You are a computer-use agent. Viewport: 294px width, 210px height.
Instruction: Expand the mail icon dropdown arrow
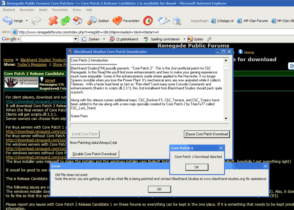click(169, 21)
